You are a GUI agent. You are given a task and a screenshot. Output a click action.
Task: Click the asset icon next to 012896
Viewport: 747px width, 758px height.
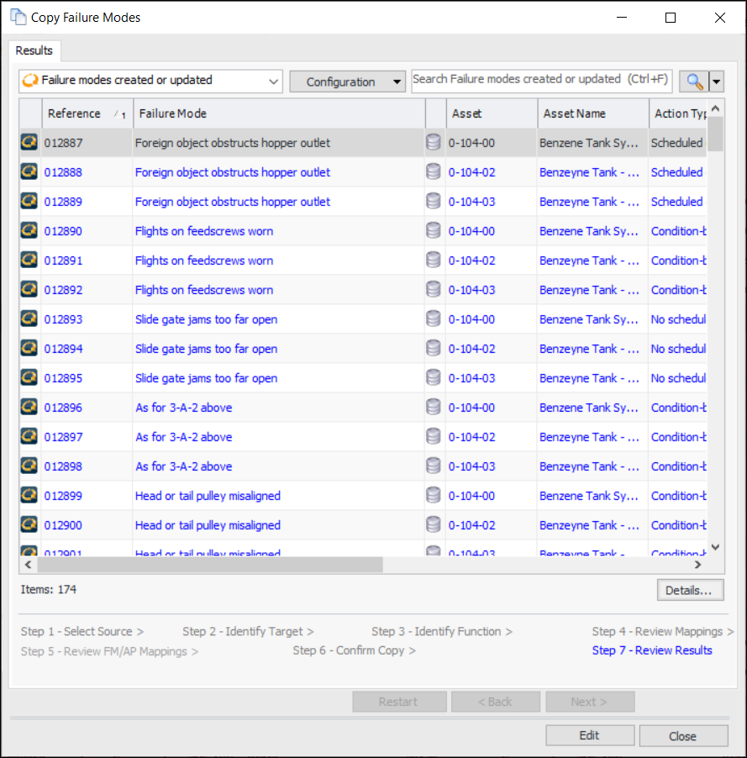click(x=434, y=408)
